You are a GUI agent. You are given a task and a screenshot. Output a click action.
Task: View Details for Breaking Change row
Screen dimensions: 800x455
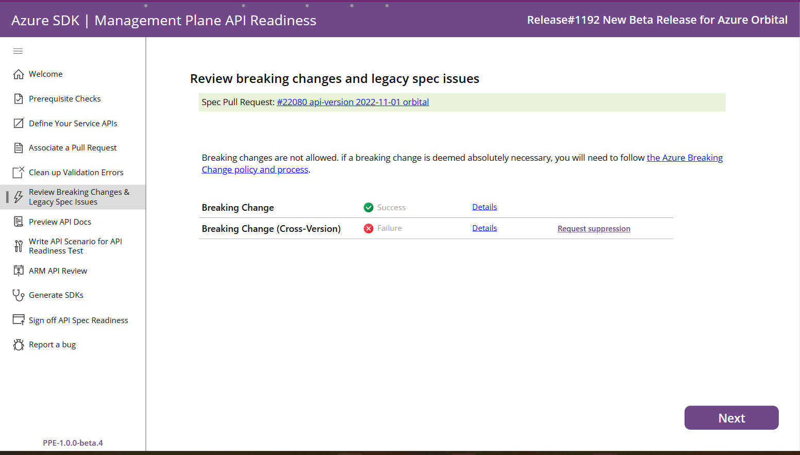click(485, 207)
